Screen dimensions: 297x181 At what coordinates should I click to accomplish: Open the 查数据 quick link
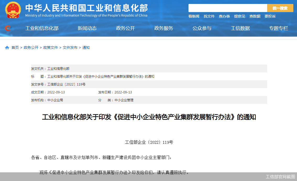click(x=255, y=16)
